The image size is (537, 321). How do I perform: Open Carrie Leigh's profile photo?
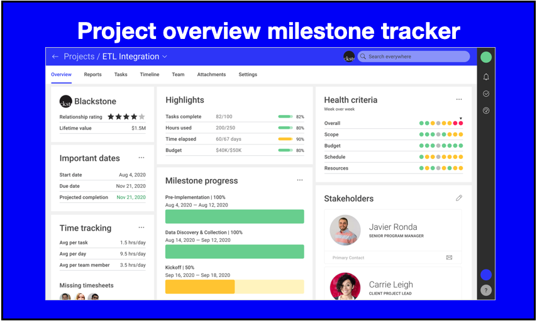(x=345, y=286)
